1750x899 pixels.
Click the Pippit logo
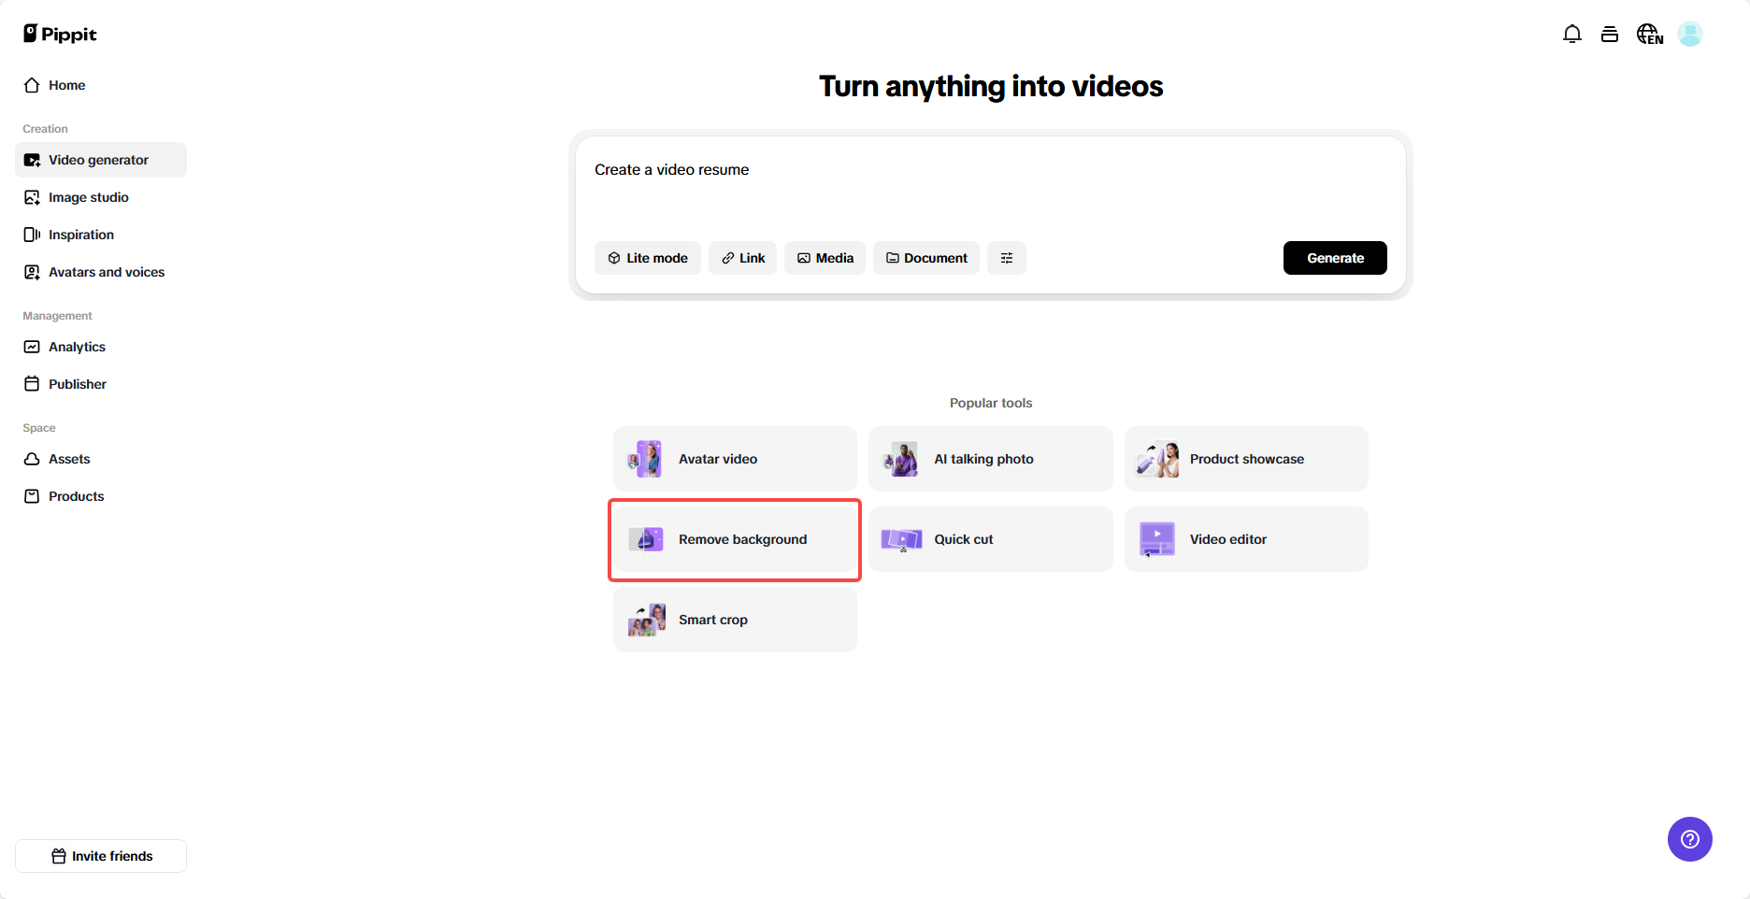point(60,34)
